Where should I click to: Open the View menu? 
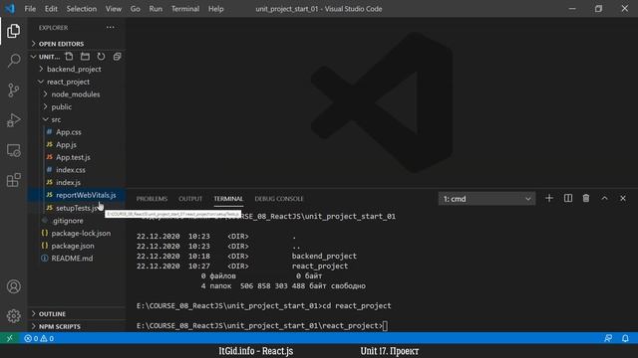(x=114, y=9)
